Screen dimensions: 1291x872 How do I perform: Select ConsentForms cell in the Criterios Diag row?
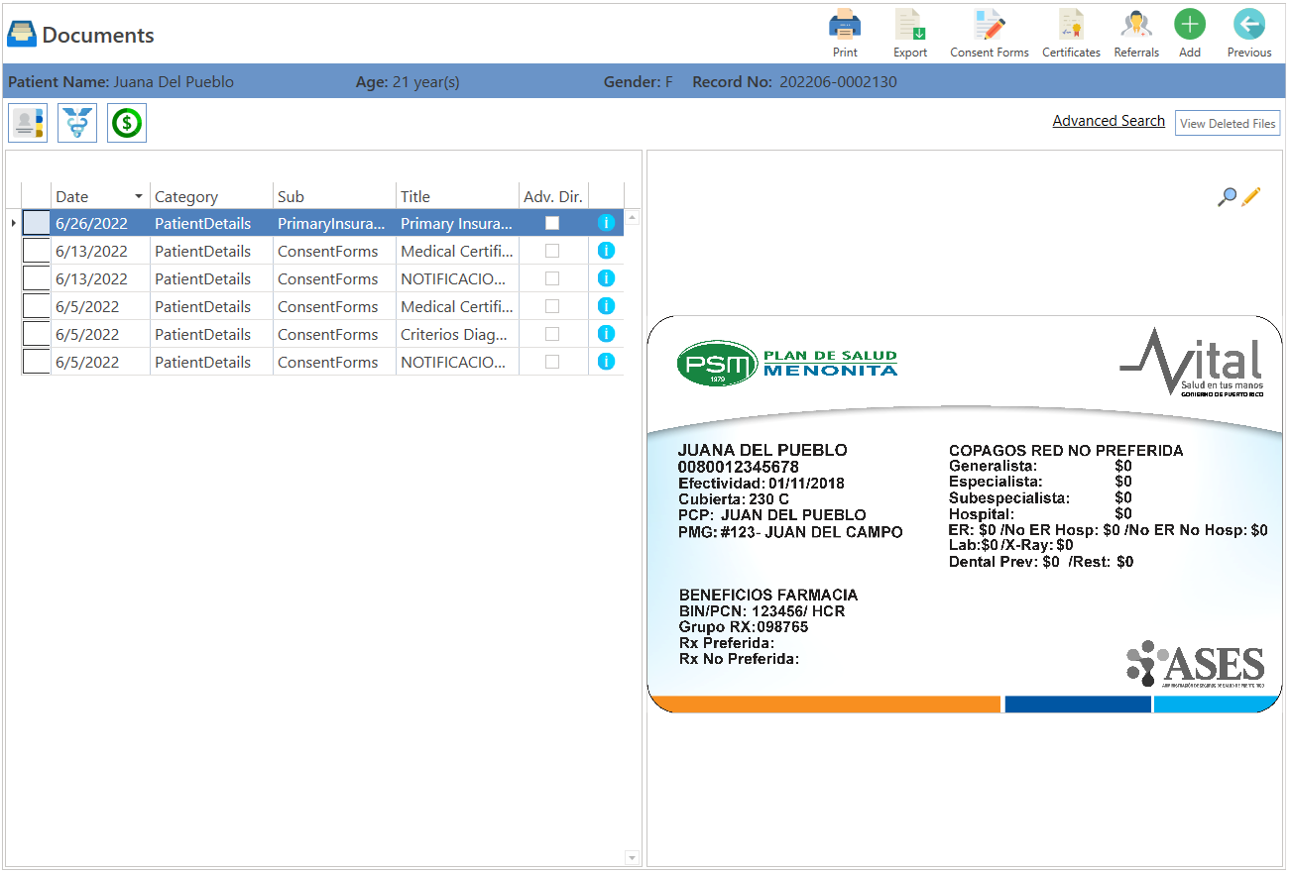[x=334, y=334]
